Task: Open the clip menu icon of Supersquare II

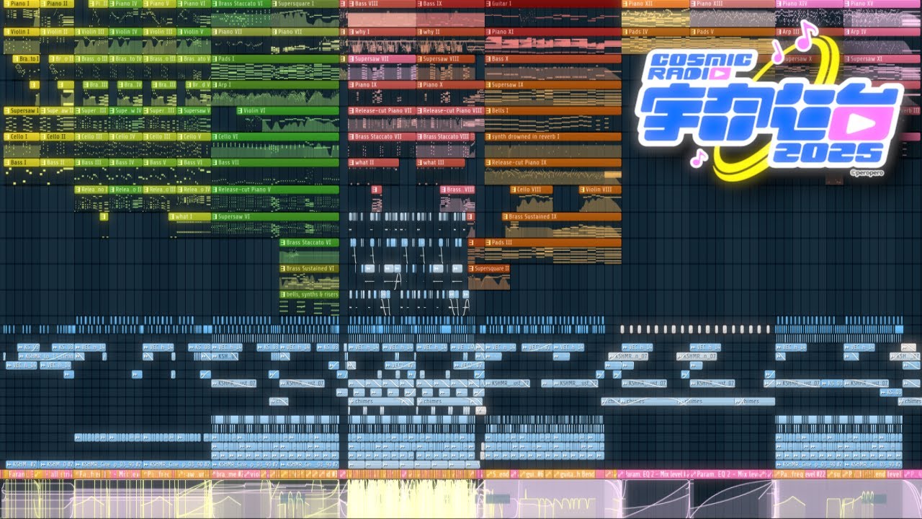Action: (471, 269)
